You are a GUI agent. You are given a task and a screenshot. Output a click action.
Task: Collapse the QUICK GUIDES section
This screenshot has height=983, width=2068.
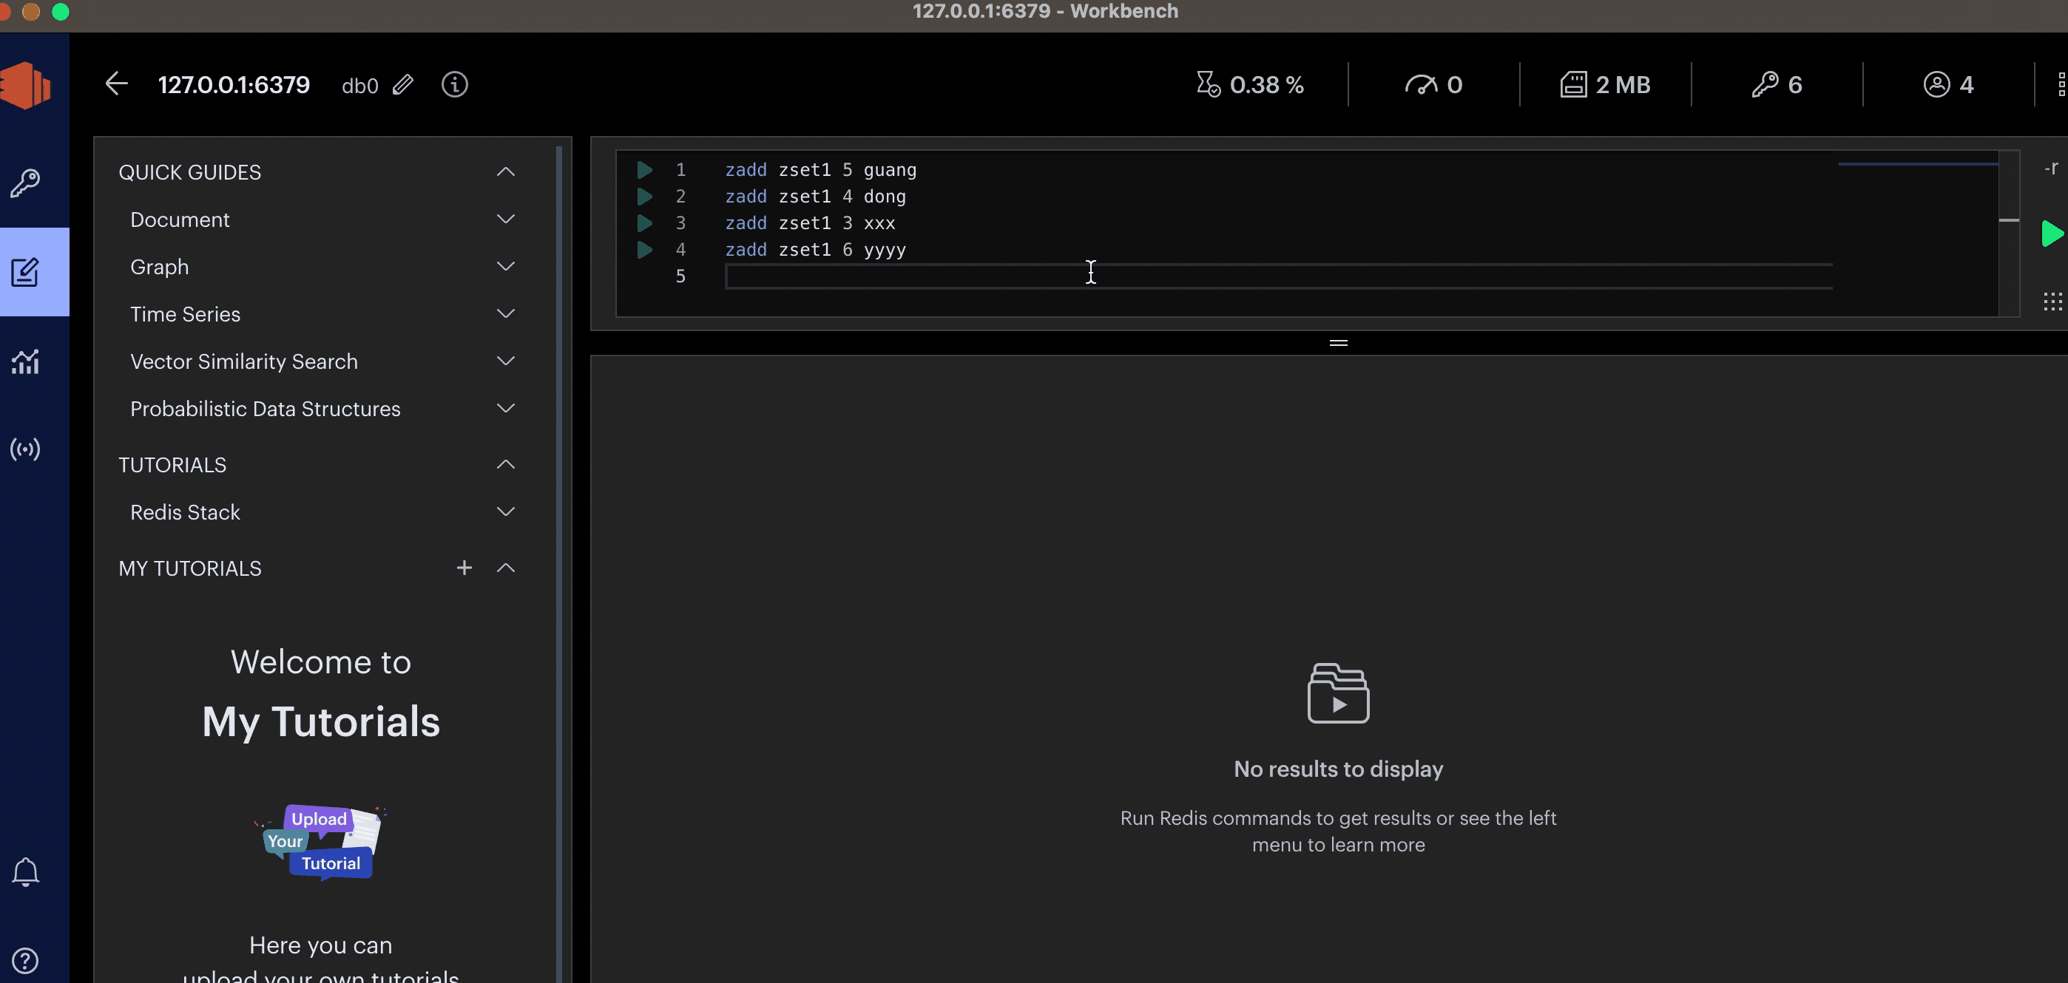pos(505,171)
